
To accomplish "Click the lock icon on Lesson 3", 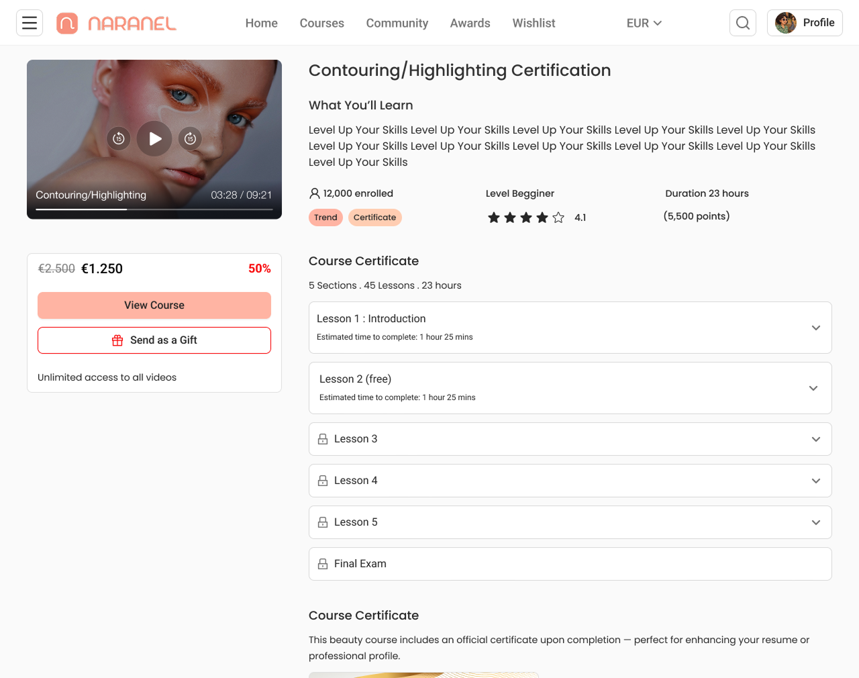I will (x=323, y=439).
